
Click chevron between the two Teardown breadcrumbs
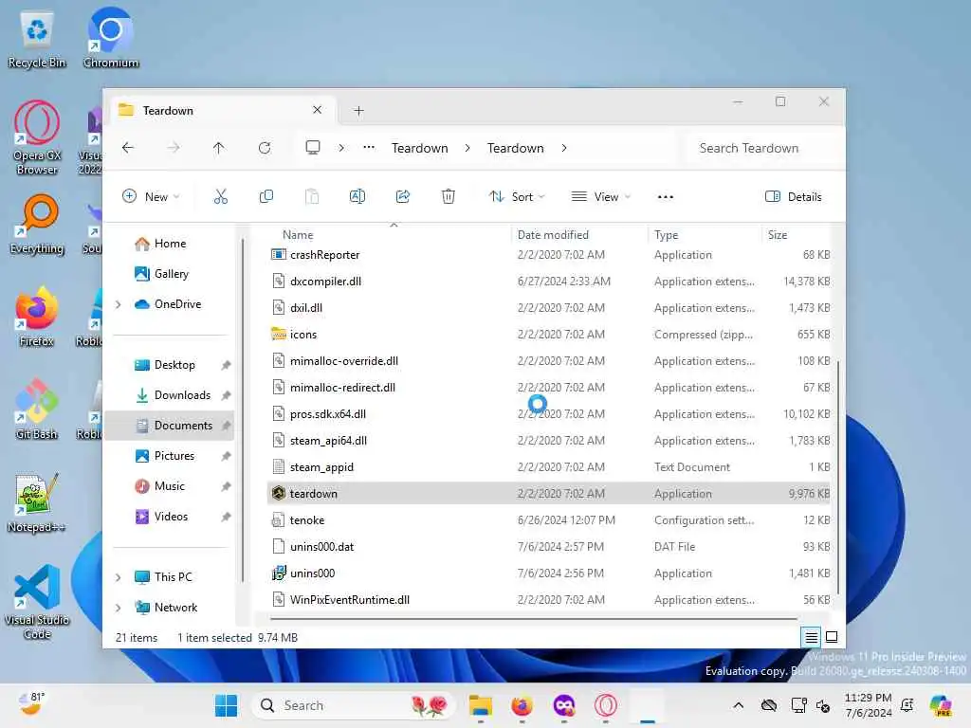467,148
